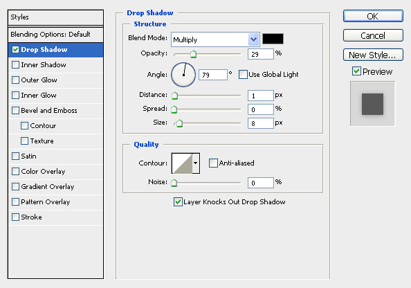Toggle the Preview checkbox
This screenshot has width=411, height=288.
pyautogui.click(x=356, y=71)
